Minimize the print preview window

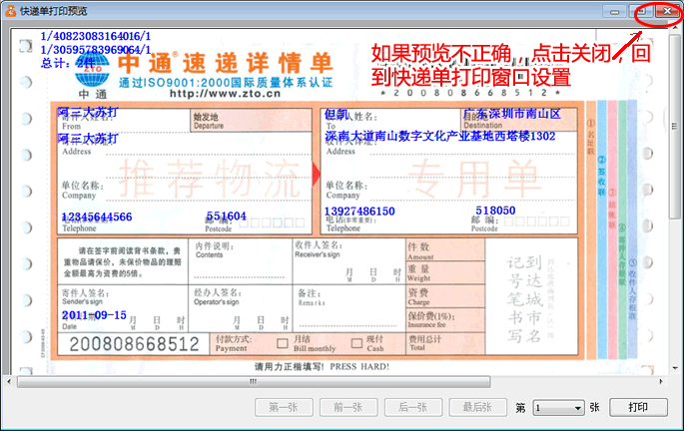tap(615, 12)
